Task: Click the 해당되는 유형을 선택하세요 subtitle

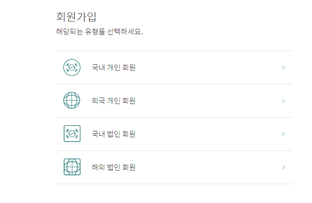Action: point(100,32)
